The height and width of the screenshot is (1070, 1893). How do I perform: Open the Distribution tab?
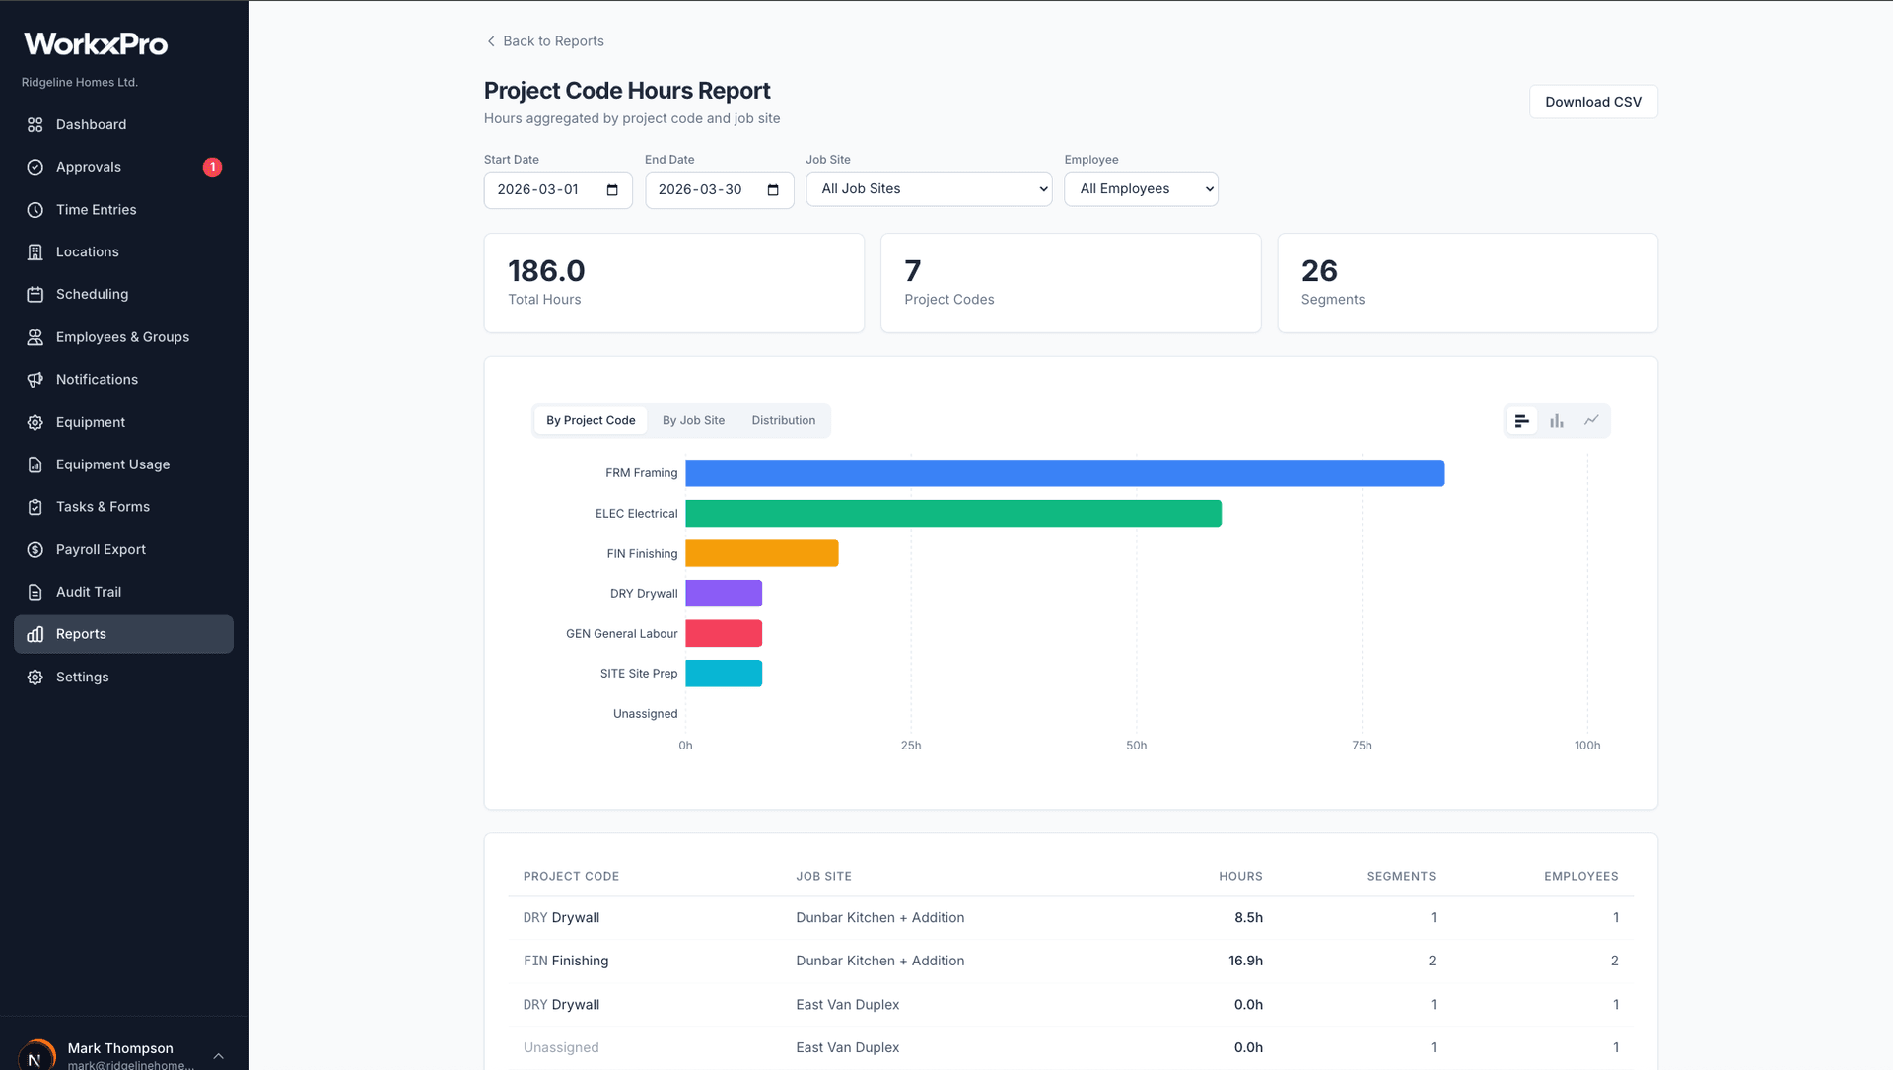click(x=783, y=420)
